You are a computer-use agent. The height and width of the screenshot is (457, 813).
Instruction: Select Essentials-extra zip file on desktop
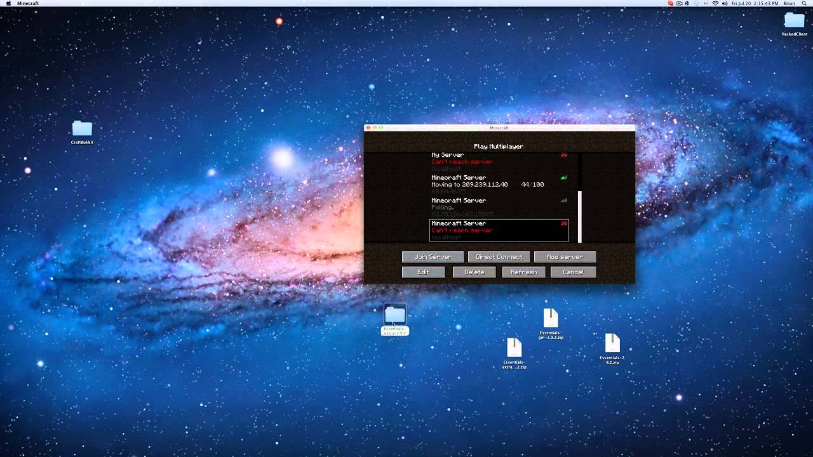514,353
